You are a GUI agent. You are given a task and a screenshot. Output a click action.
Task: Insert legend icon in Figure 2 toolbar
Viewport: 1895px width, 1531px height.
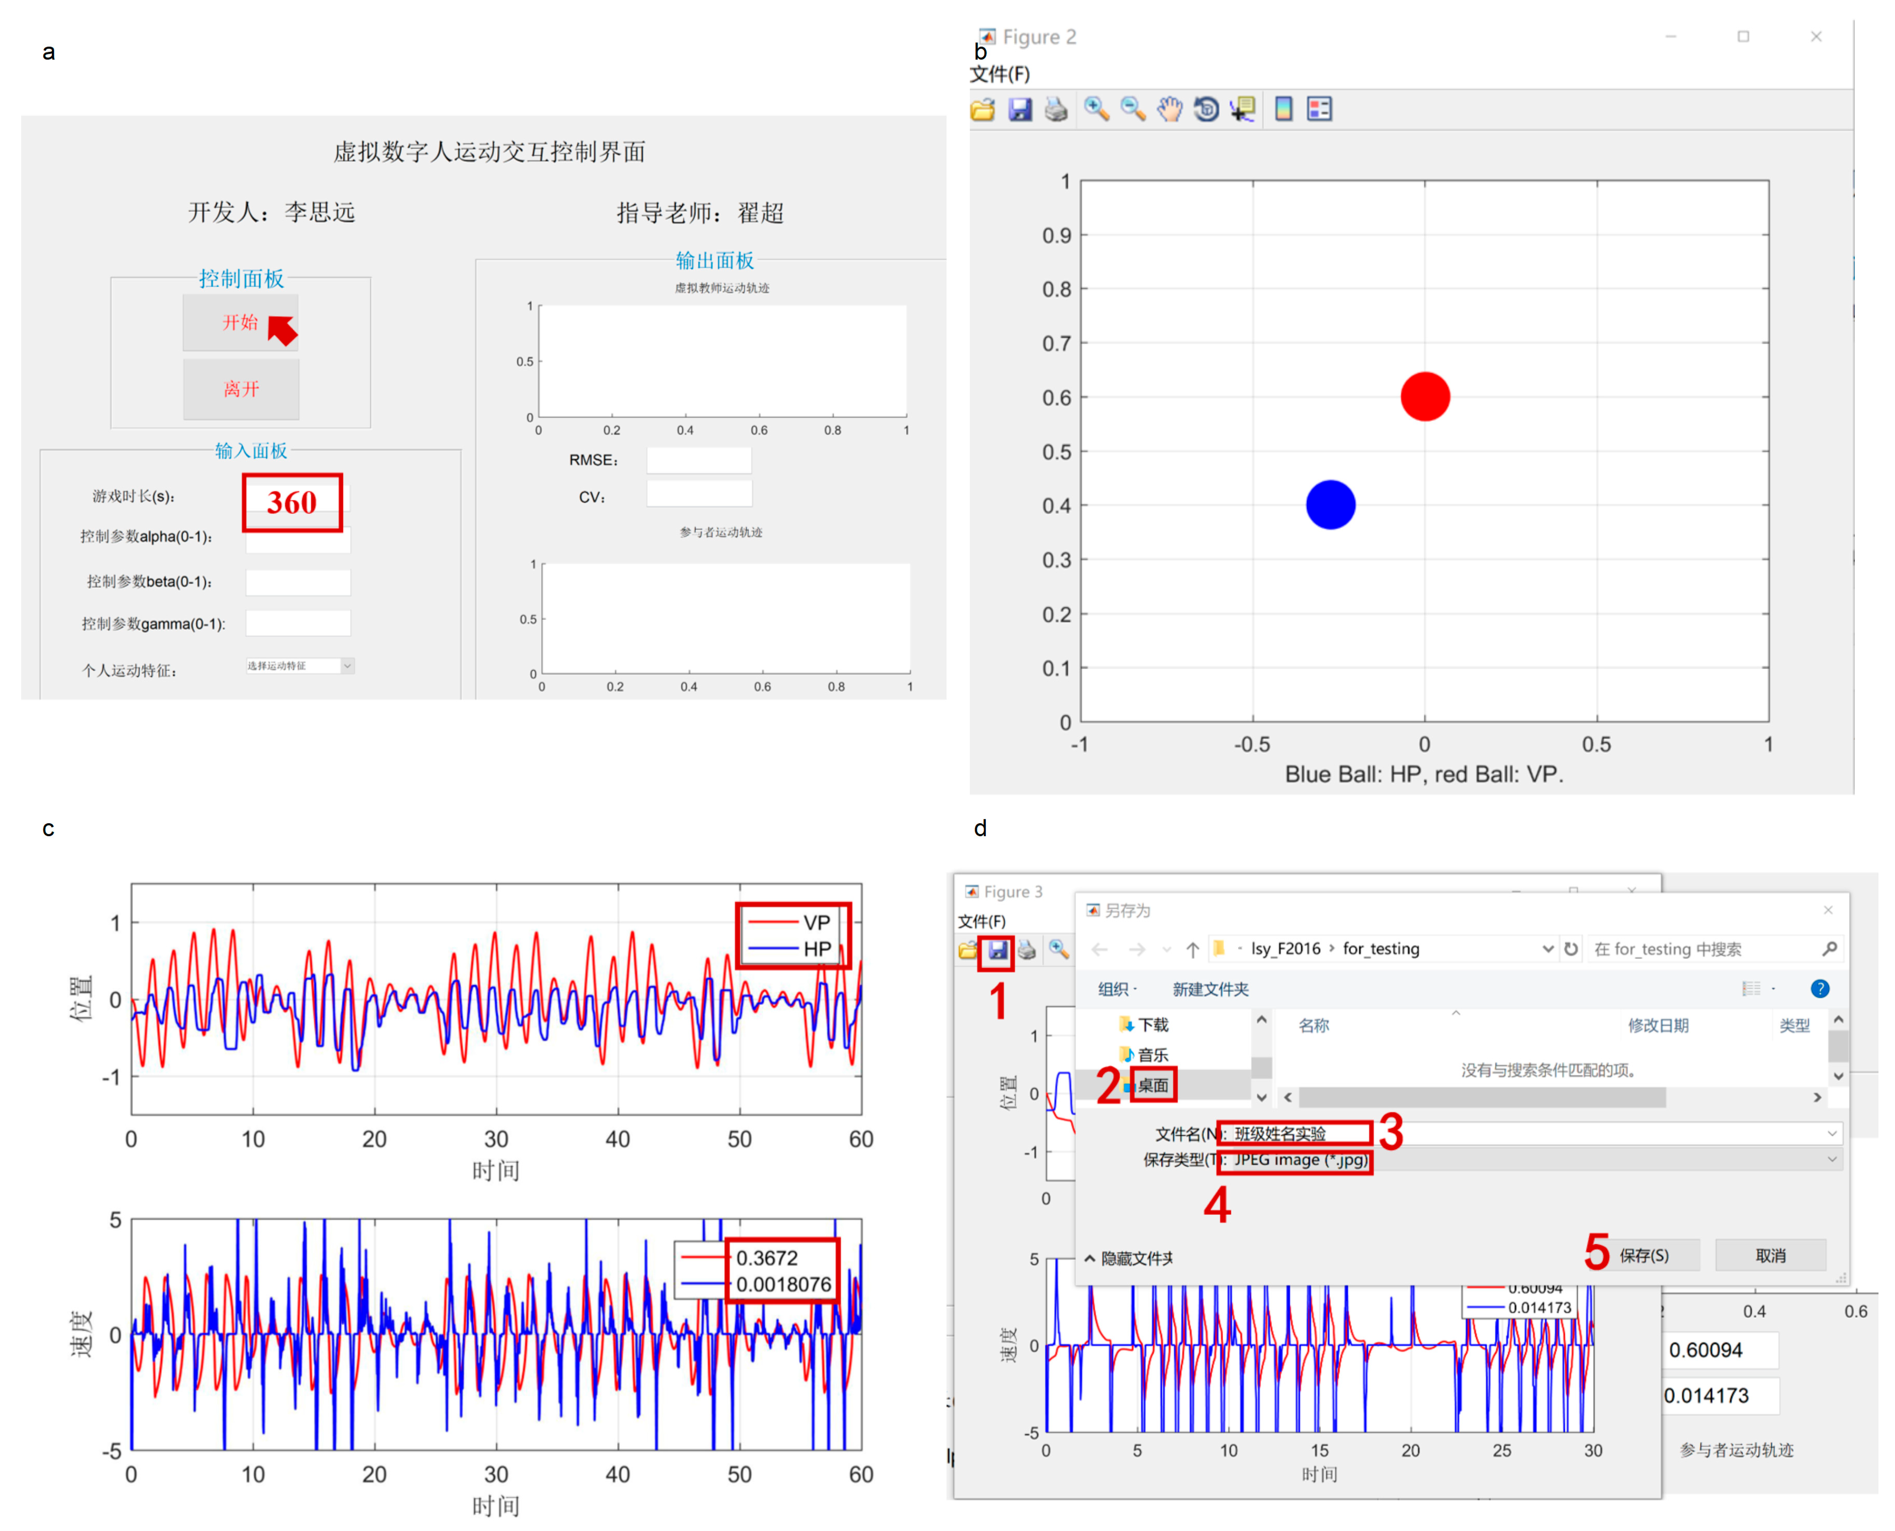(1320, 109)
